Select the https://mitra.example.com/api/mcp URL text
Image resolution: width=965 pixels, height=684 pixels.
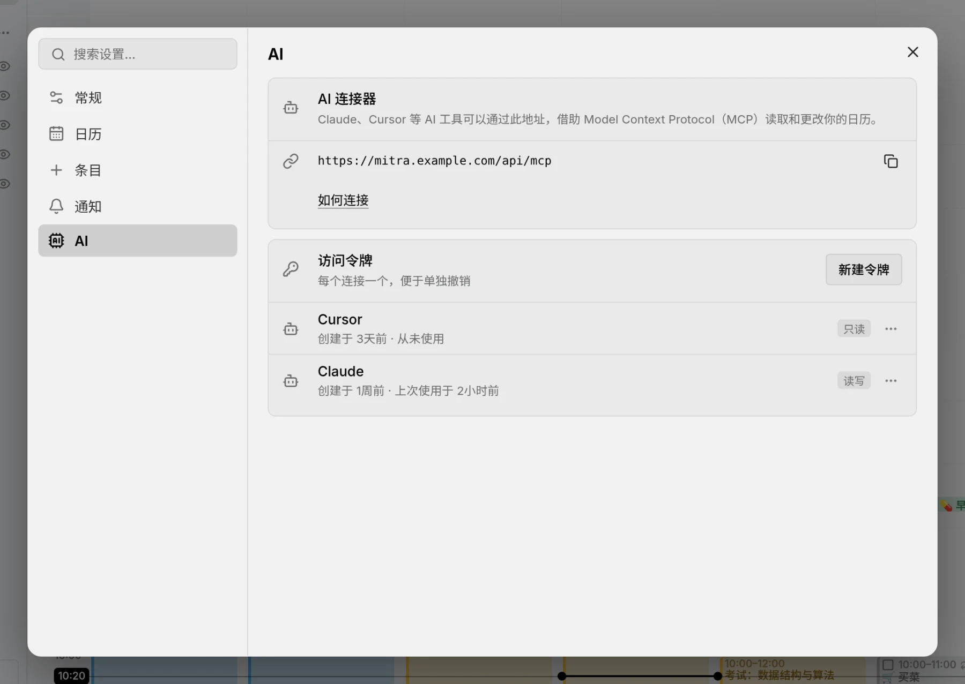(434, 161)
